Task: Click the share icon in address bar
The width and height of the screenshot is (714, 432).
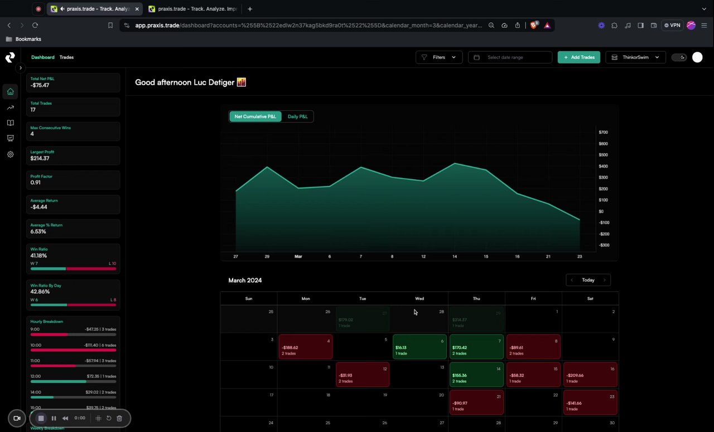Action: [518, 25]
